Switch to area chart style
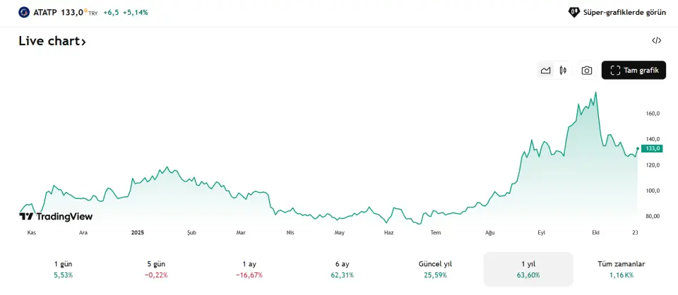 [x=545, y=71]
